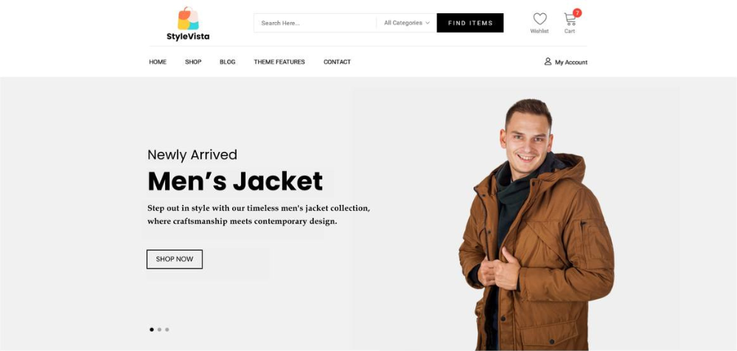Expand the All Categories dropdown
The width and height of the screenshot is (737, 351).
407,23
